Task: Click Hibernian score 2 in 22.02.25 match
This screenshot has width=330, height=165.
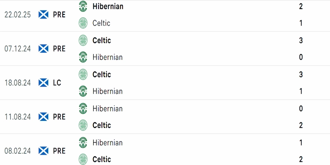Action: 301,6
